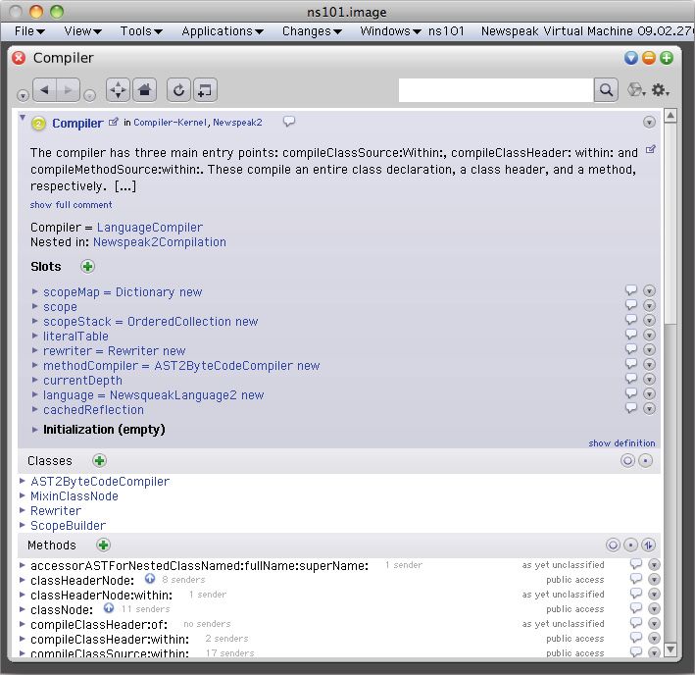Viewport: 695px width, 675px height.
Task: Select accessorASTForNestedClassNamed:fullName:superName: method
Action: coord(199,566)
